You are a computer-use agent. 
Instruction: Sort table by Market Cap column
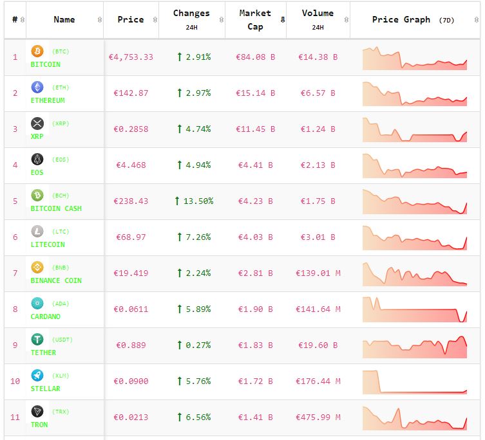[x=255, y=20]
